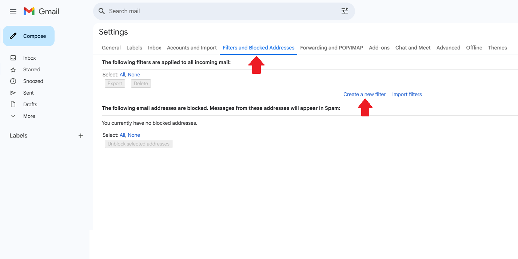Screen dimensions: 518x259
Task: Show search options slider icon
Action: click(x=345, y=11)
